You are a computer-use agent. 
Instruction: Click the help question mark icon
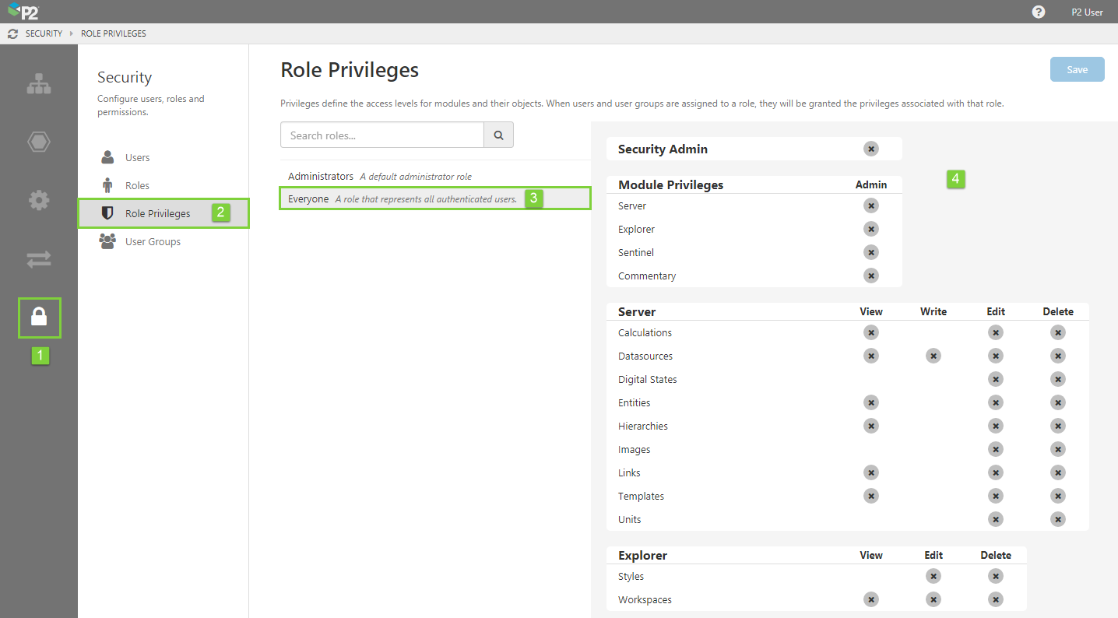[1039, 12]
